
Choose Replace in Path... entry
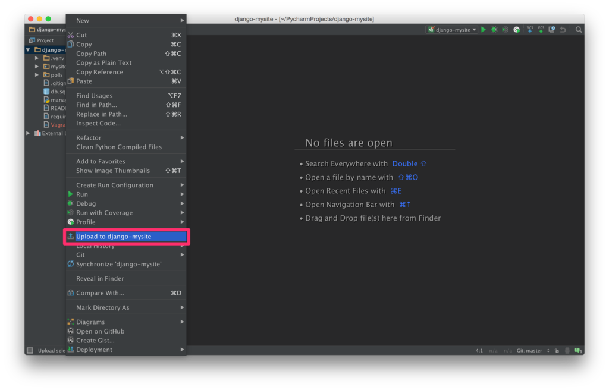[x=126, y=114]
